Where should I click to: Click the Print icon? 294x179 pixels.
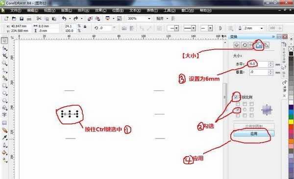click(29, 19)
